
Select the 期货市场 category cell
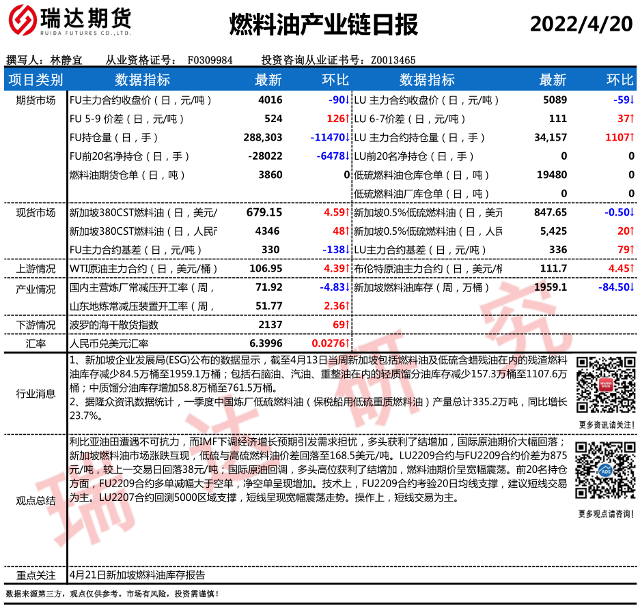tap(35, 100)
